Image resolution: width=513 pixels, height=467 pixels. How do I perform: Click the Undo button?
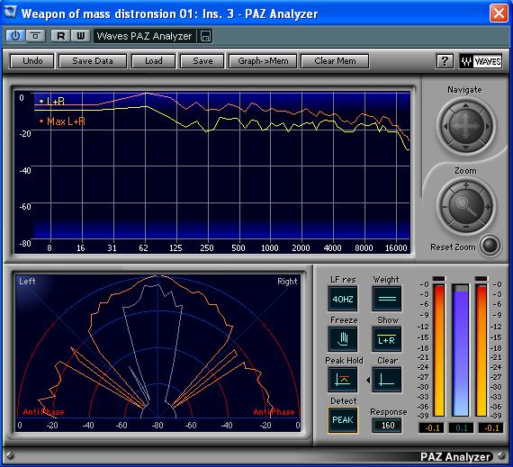click(x=32, y=61)
